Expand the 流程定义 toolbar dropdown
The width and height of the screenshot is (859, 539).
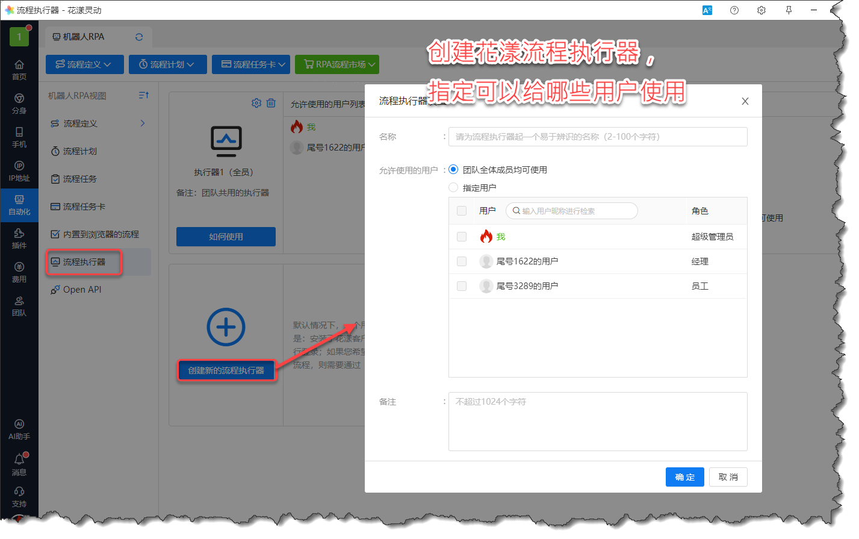pos(84,64)
